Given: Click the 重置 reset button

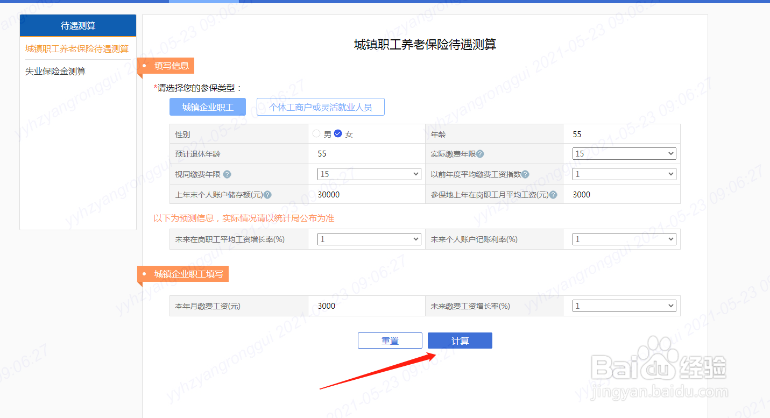Looking at the screenshot, I should pos(390,341).
